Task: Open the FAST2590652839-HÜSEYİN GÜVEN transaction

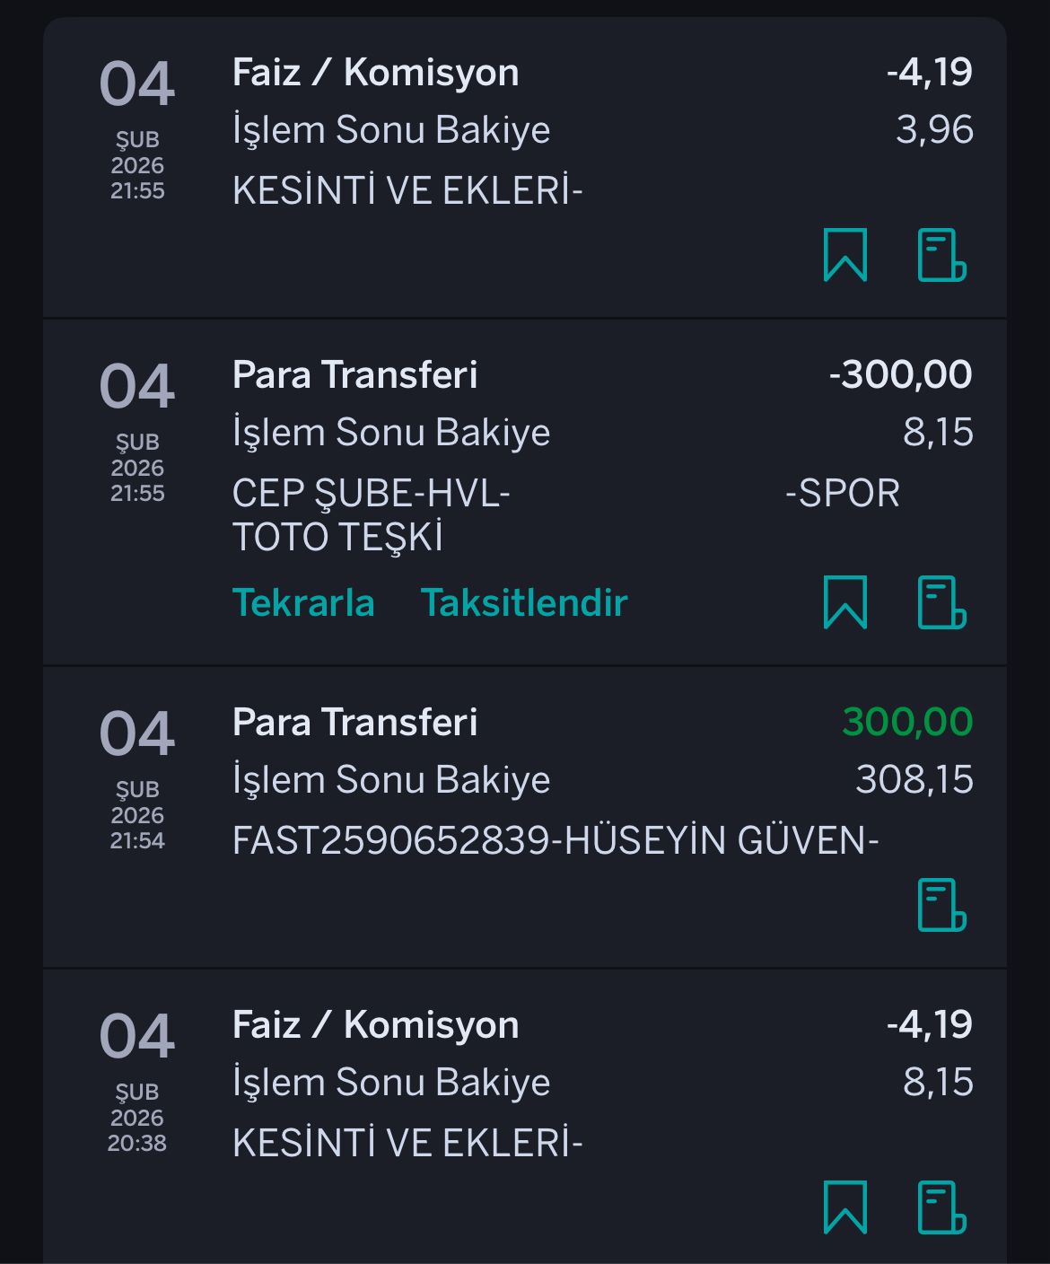Action: pos(525,817)
